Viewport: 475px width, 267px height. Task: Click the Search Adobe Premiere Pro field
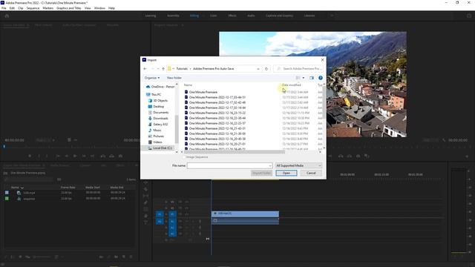coord(298,69)
